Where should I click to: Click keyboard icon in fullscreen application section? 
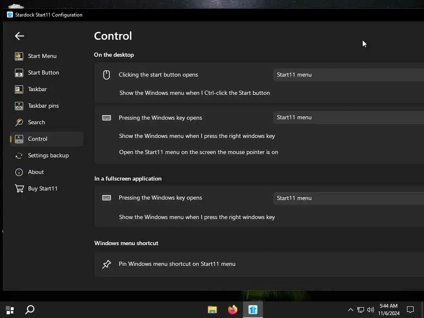pyautogui.click(x=106, y=198)
